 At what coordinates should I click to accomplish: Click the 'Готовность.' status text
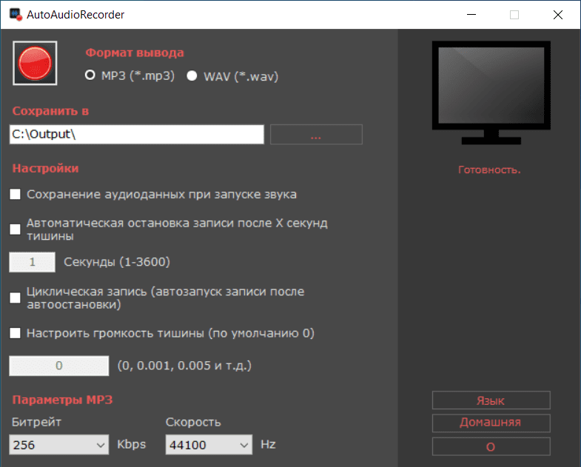[x=489, y=169]
